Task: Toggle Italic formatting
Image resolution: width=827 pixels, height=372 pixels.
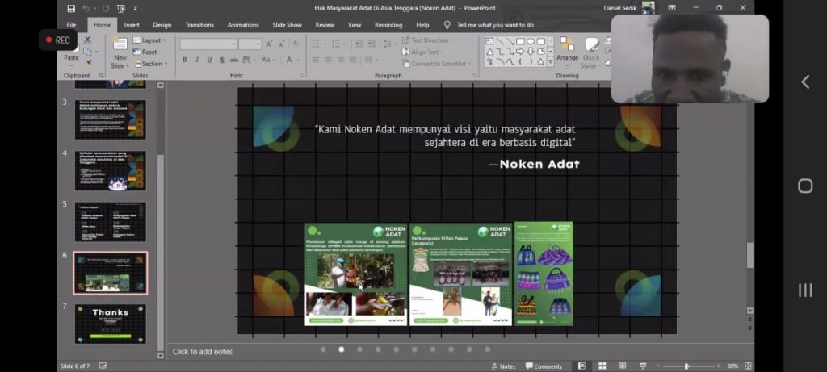Action: click(198, 60)
